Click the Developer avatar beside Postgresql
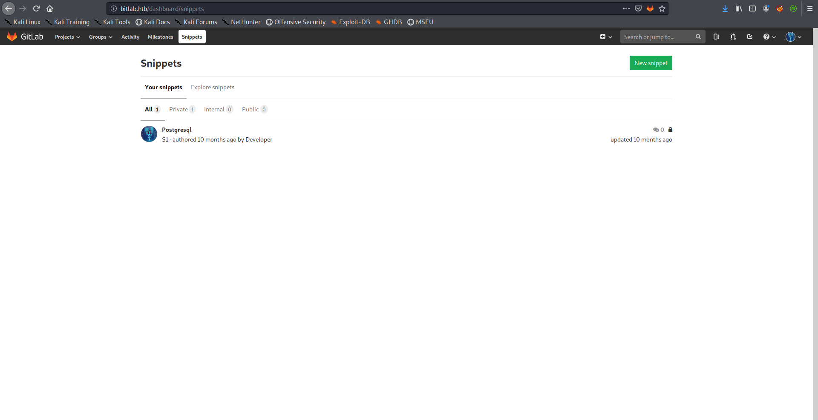The width and height of the screenshot is (818, 420). click(x=149, y=134)
